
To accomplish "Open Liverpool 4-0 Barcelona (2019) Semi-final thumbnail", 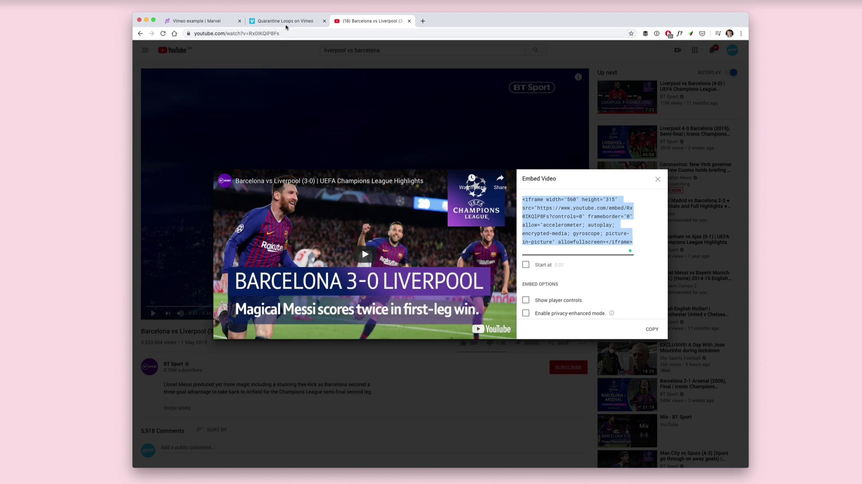I will 627,142.
